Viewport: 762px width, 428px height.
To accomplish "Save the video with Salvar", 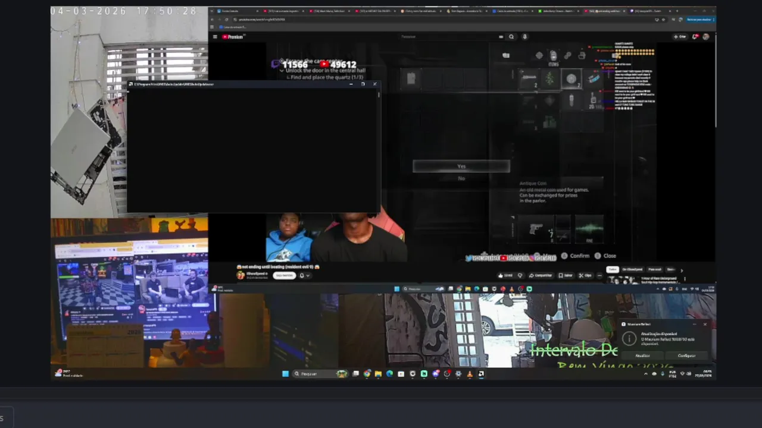I will 566,275.
